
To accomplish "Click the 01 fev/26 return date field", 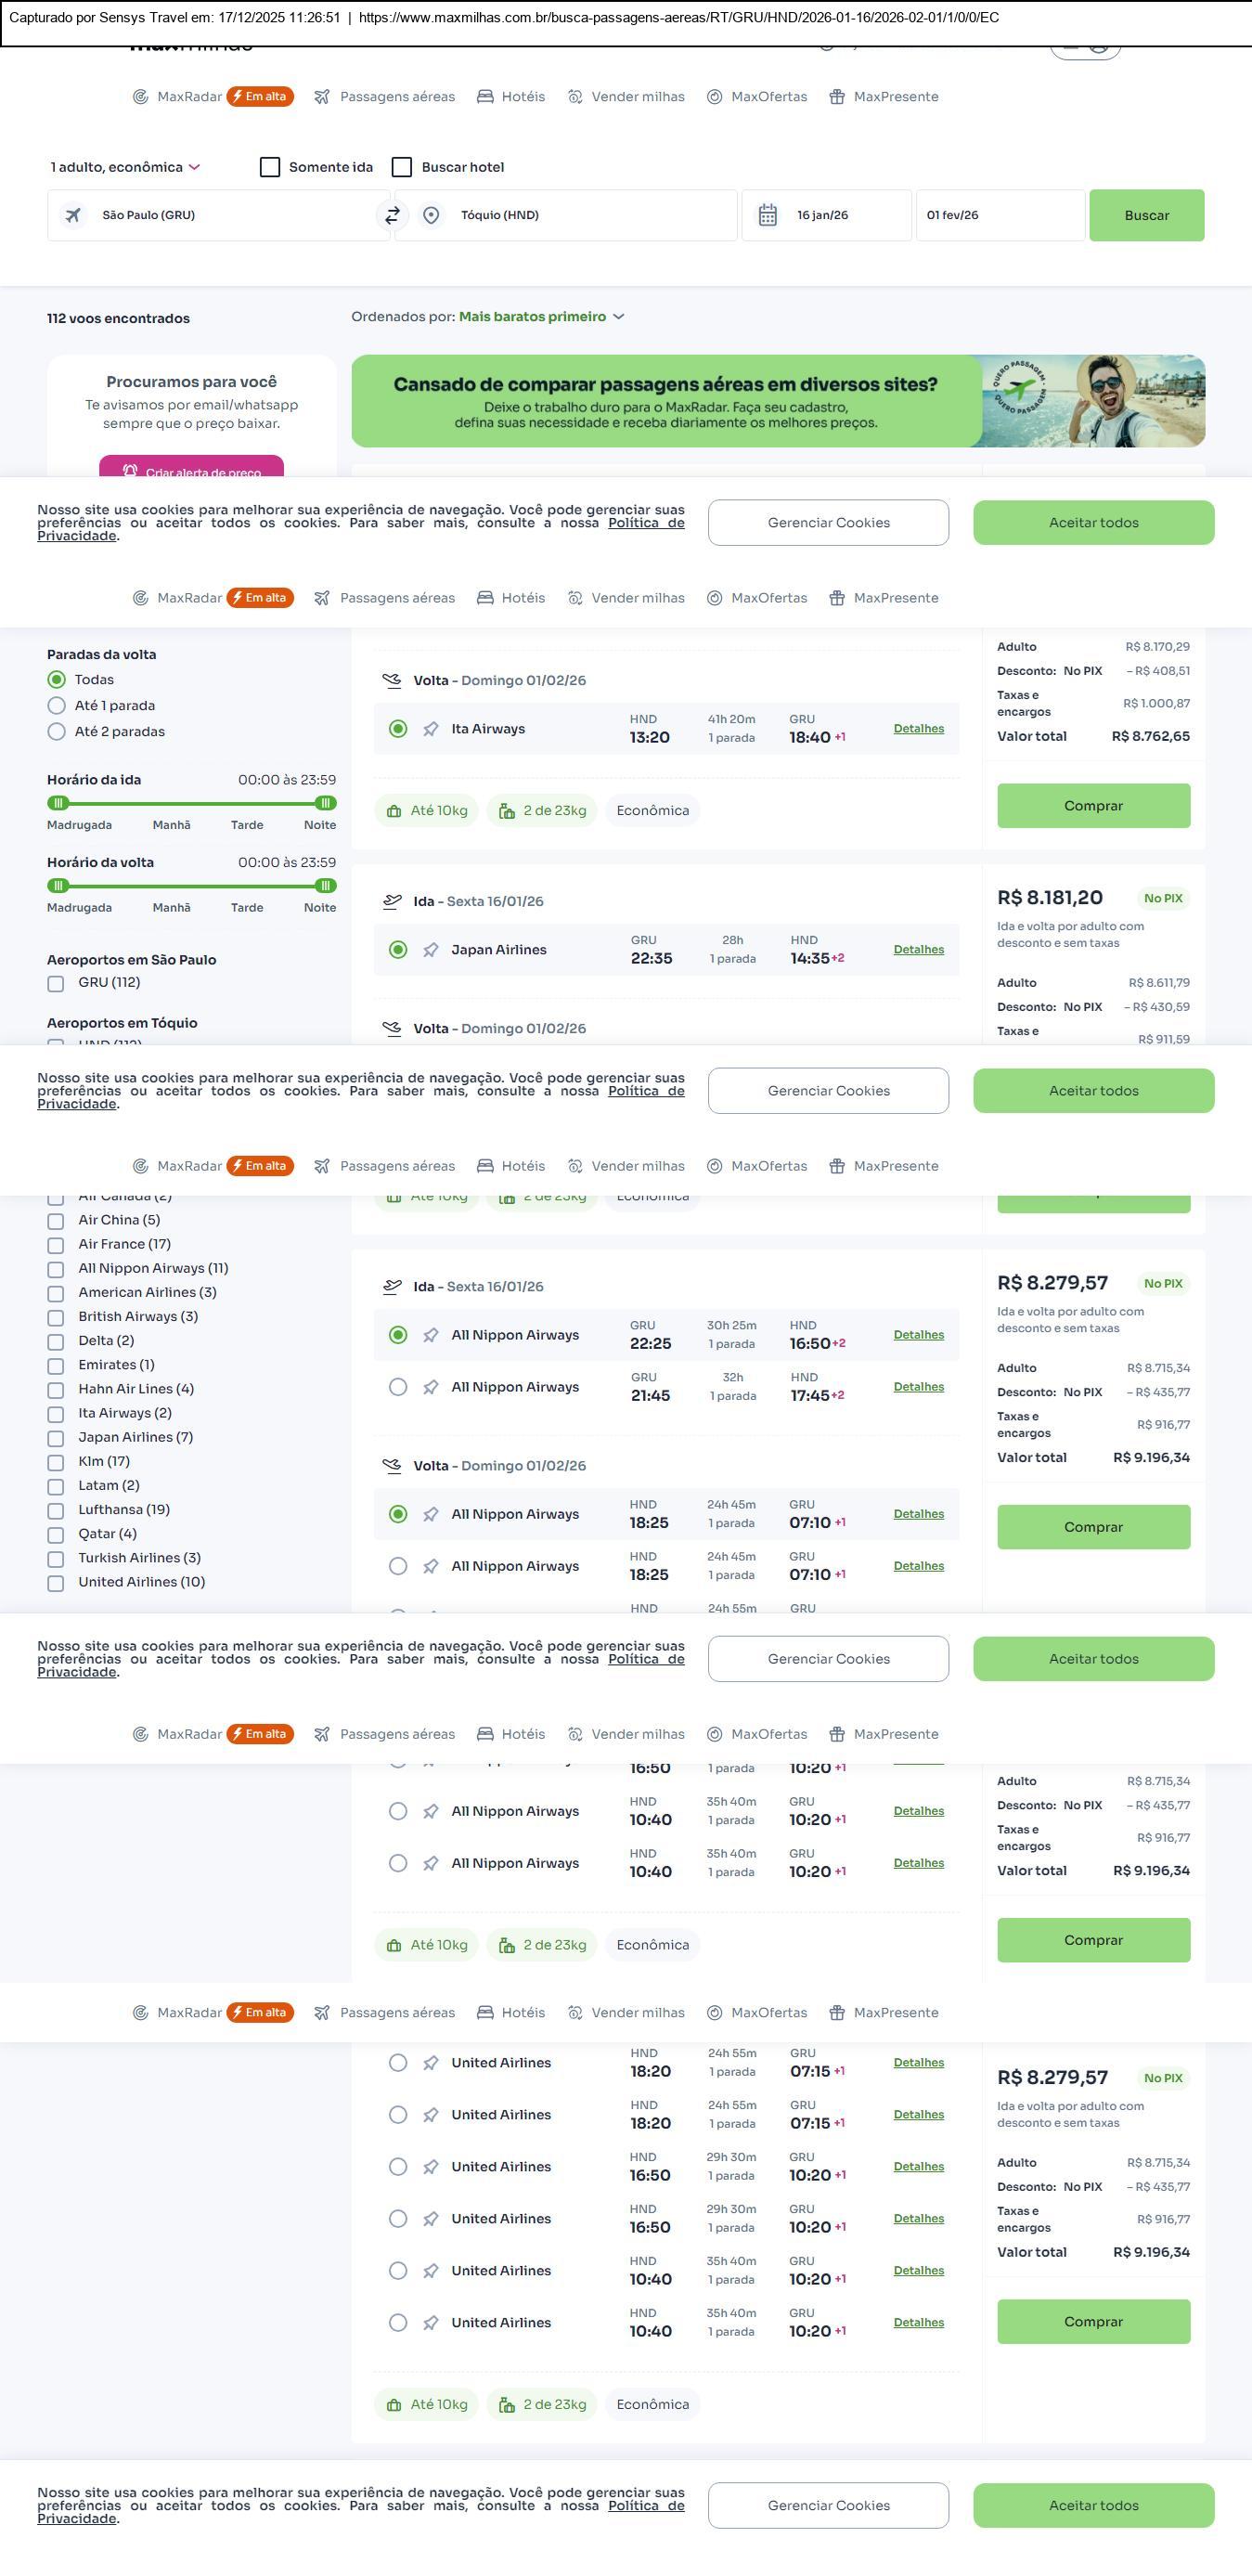I will click(1000, 214).
